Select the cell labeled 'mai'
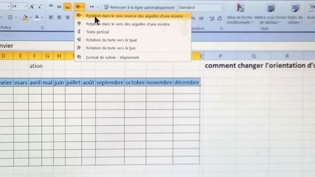The width and height of the screenshot is (315, 177). click(x=47, y=83)
